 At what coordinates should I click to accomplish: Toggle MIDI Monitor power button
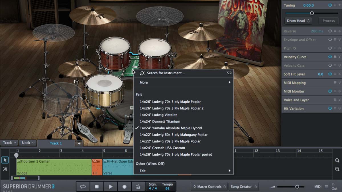(x=330, y=91)
